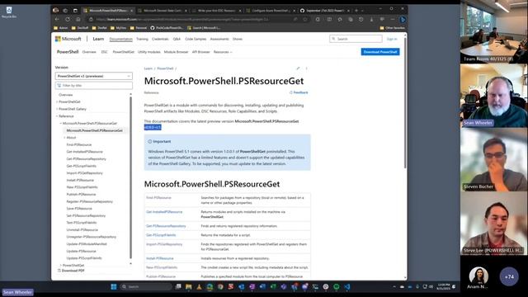
Task: Open Code Samples menu item
Action: click(x=196, y=39)
